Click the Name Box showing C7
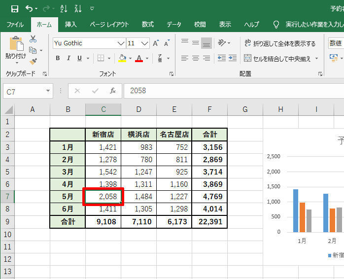The height and width of the screenshot is (279, 344). coord(28,91)
